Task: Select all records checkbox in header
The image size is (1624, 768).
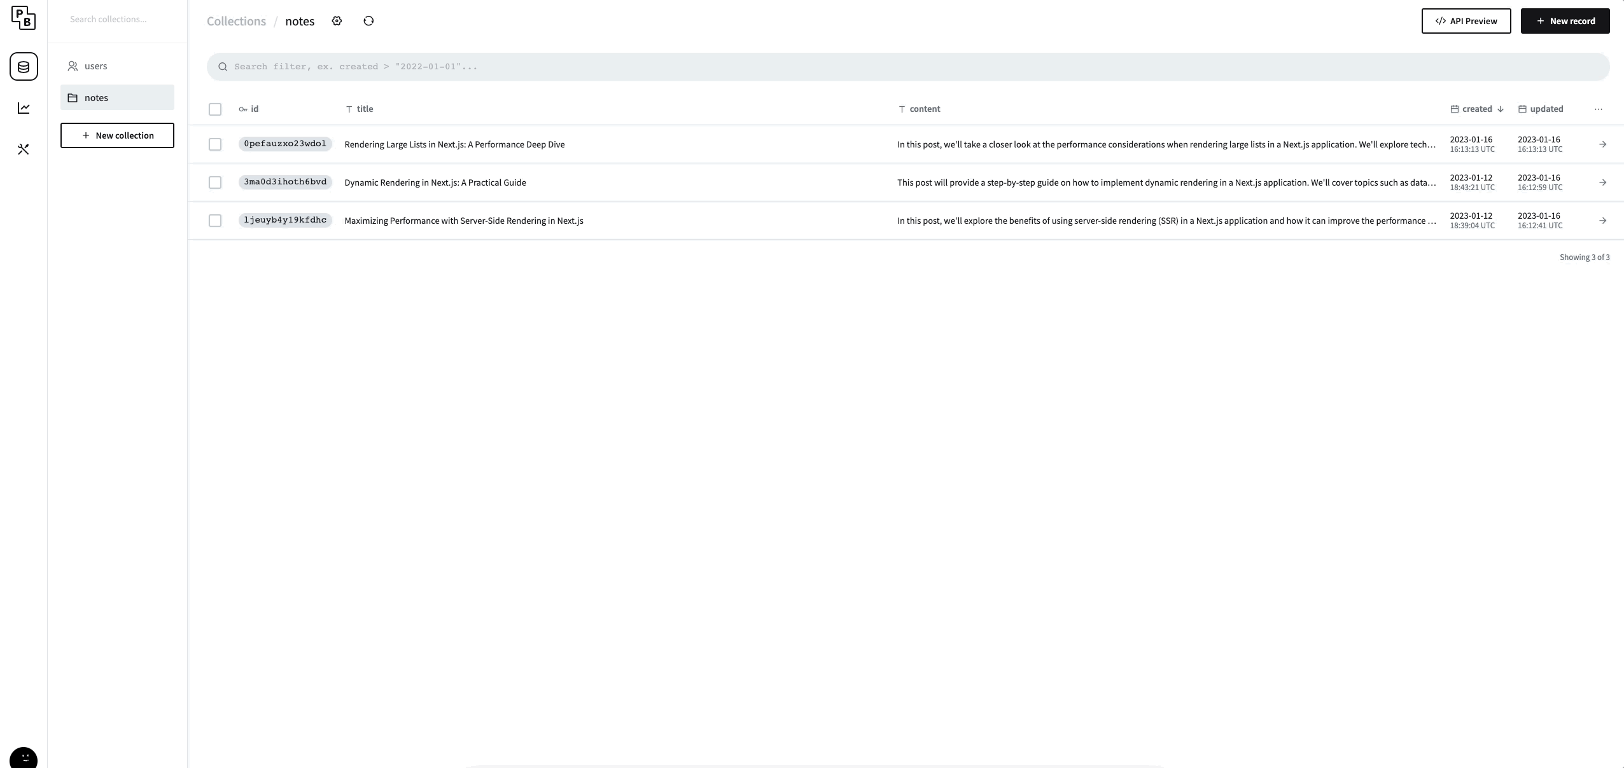Action: click(215, 109)
